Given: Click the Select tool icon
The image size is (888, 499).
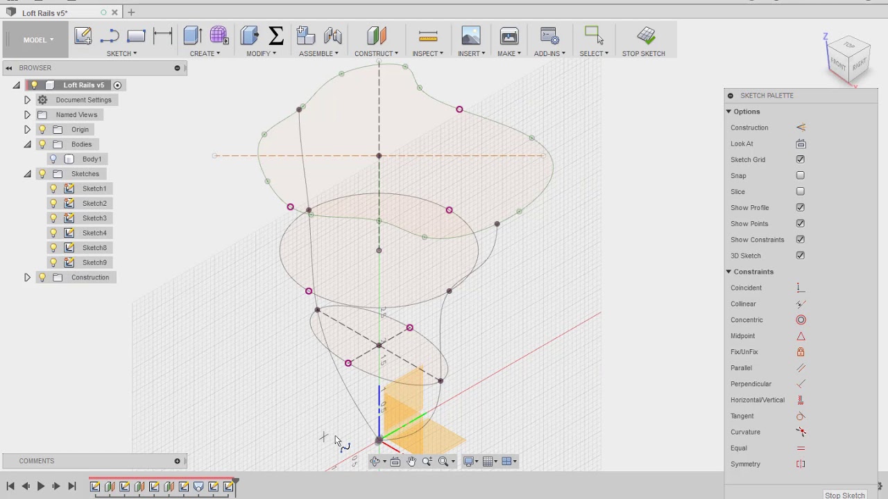Looking at the screenshot, I should point(594,35).
